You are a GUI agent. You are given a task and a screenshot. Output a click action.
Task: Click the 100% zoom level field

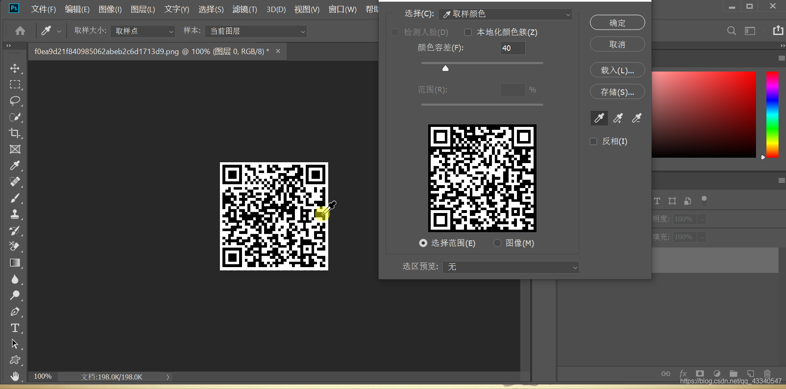pos(43,377)
